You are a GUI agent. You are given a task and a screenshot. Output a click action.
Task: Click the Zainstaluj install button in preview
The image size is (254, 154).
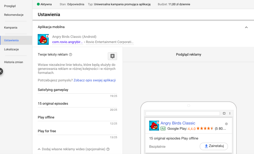coord(214,146)
